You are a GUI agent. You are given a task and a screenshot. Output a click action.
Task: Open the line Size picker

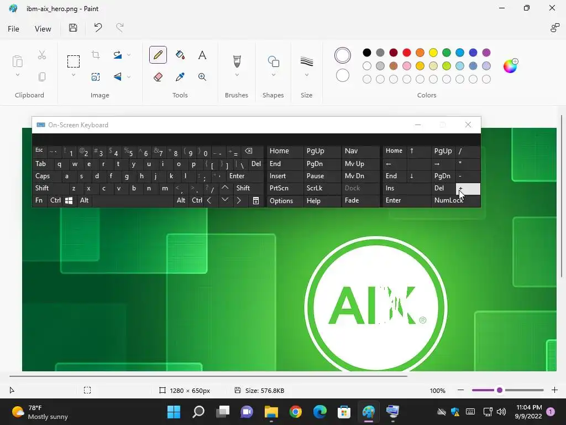click(x=306, y=61)
